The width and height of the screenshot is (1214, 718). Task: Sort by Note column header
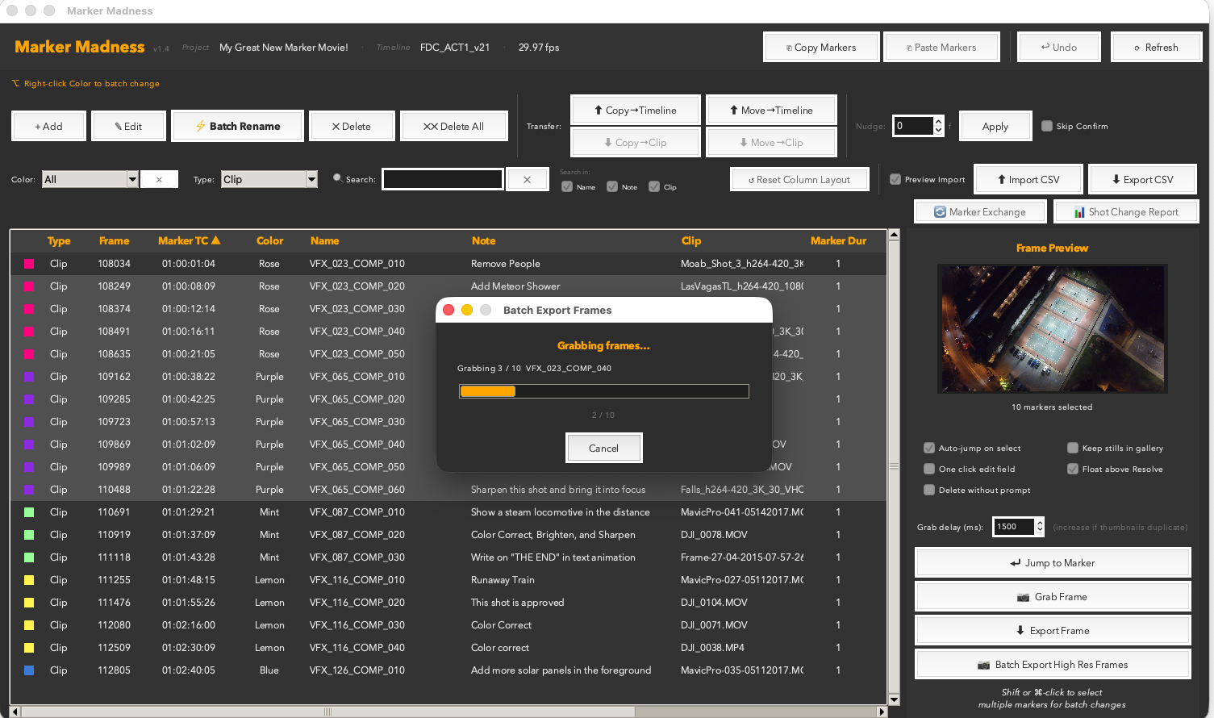(483, 240)
